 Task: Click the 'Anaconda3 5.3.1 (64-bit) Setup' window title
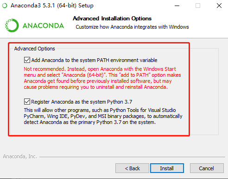pos(52,6)
